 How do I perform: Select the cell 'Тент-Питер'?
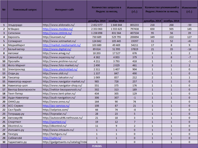(25, 93)
